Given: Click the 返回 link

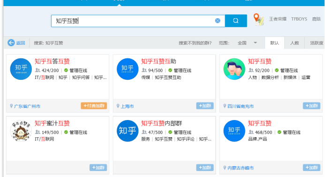Looking at the screenshot, I should pyautogui.click(x=21, y=43).
